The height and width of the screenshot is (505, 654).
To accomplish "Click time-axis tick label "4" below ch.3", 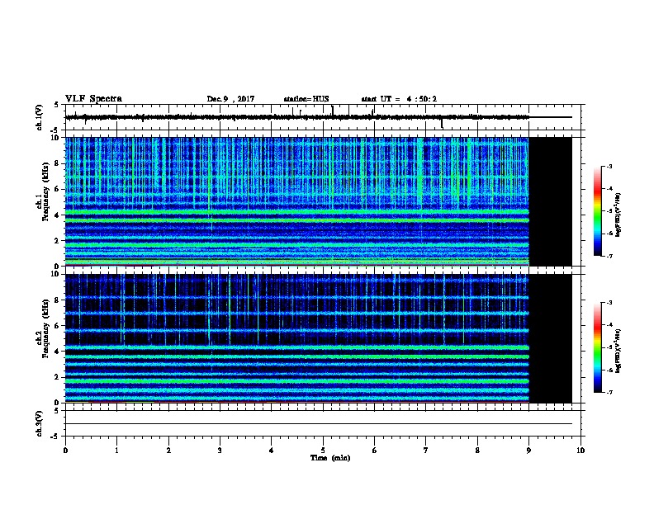I will [272, 451].
